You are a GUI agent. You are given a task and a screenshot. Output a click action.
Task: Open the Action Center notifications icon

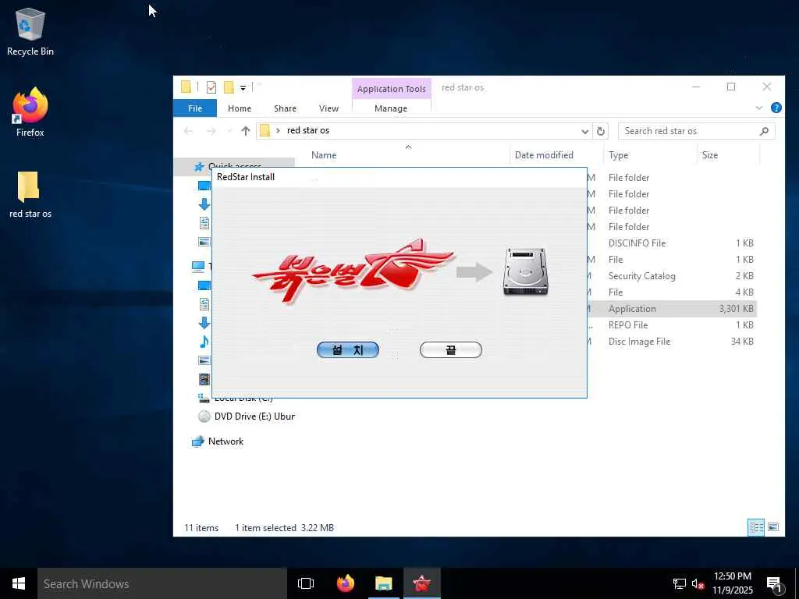[x=775, y=584]
